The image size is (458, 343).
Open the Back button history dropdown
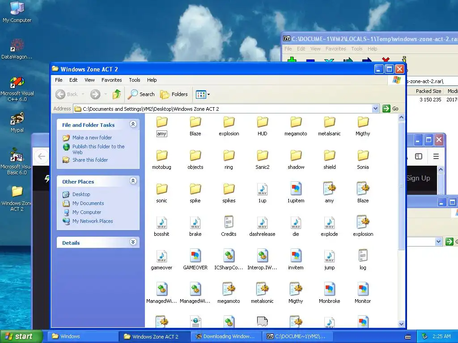tap(83, 94)
